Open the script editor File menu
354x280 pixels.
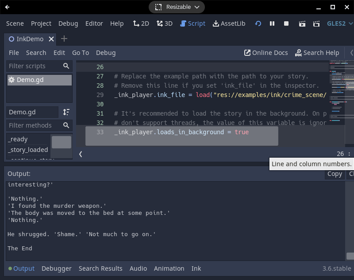tap(14, 53)
